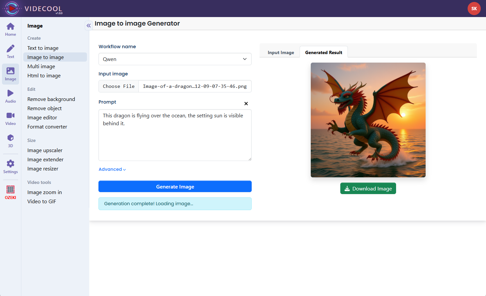Open the Workflow name dropdown
Screen dimensions: 486x296
point(175,59)
